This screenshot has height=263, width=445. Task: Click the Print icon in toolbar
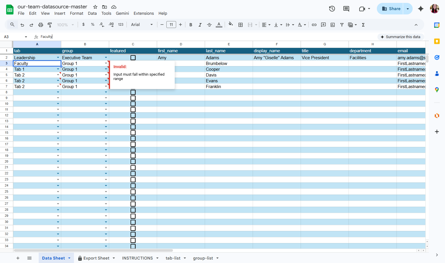click(x=41, y=25)
